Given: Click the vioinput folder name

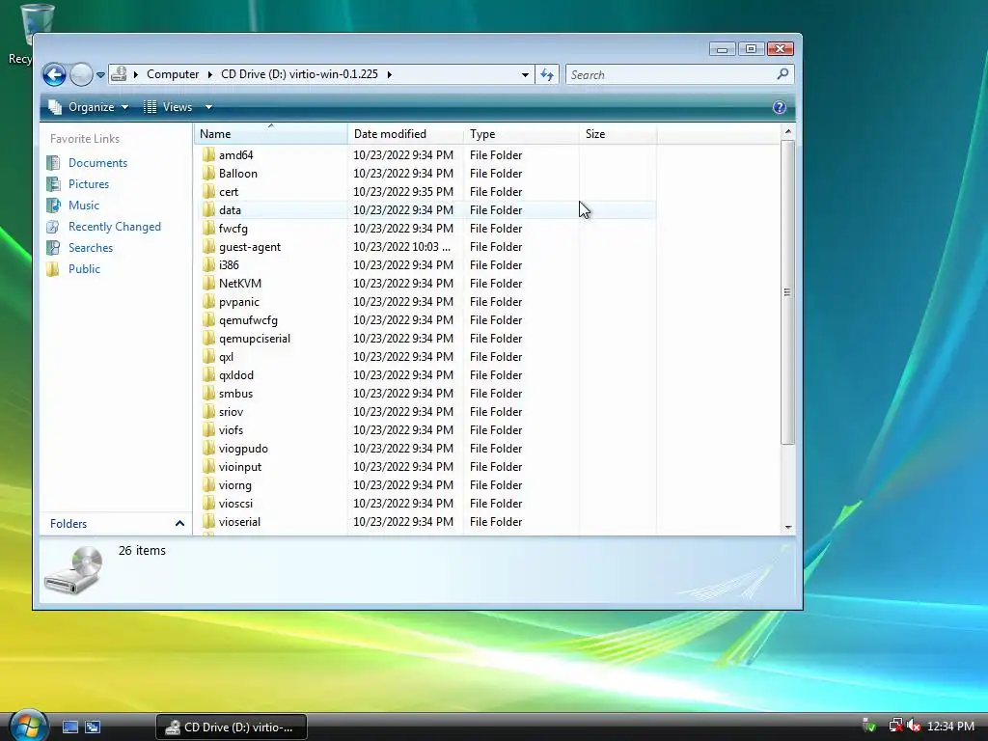Looking at the screenshot, I should (240, 467).
